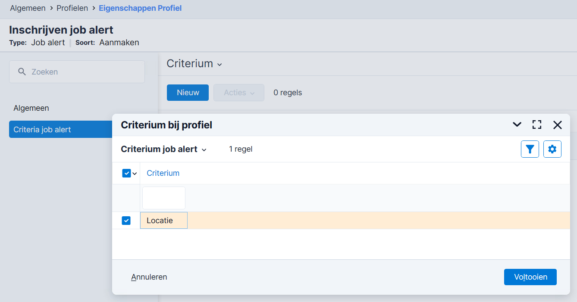Image resolution: width=577 pixels, height=302 pixels.
Task: Click the Annuleren button
Action: click(x=149, y=277)
